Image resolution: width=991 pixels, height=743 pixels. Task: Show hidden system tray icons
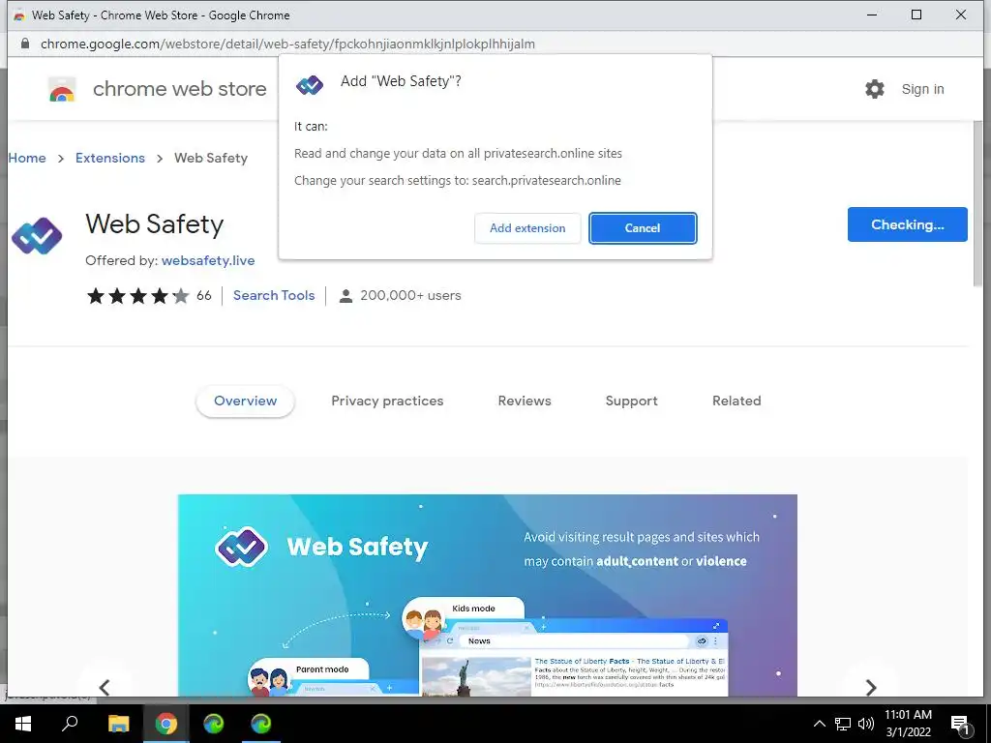coord(819,724)
